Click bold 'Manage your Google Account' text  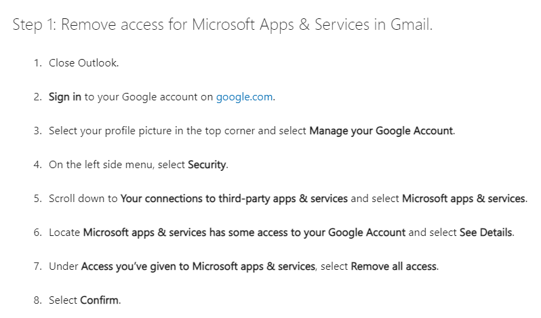[381, 131]
